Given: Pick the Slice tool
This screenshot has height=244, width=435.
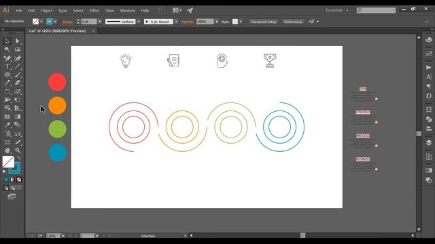Looking at the screenshot, I should tap(18, 142).
